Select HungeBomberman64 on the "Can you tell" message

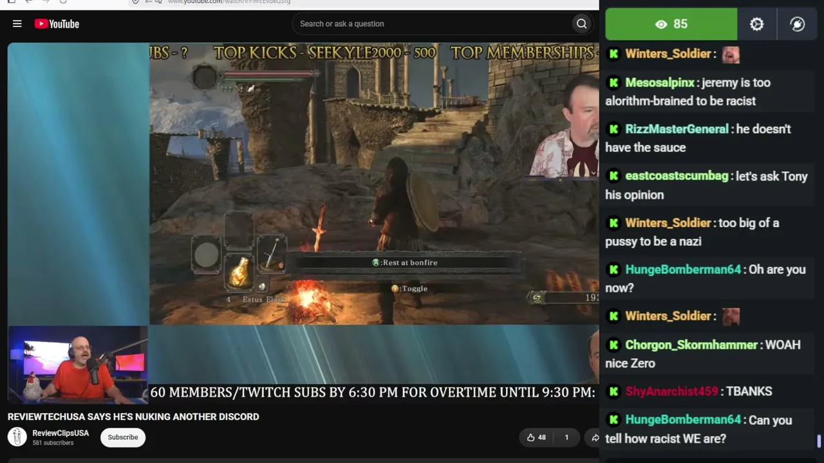pos(683,420)
